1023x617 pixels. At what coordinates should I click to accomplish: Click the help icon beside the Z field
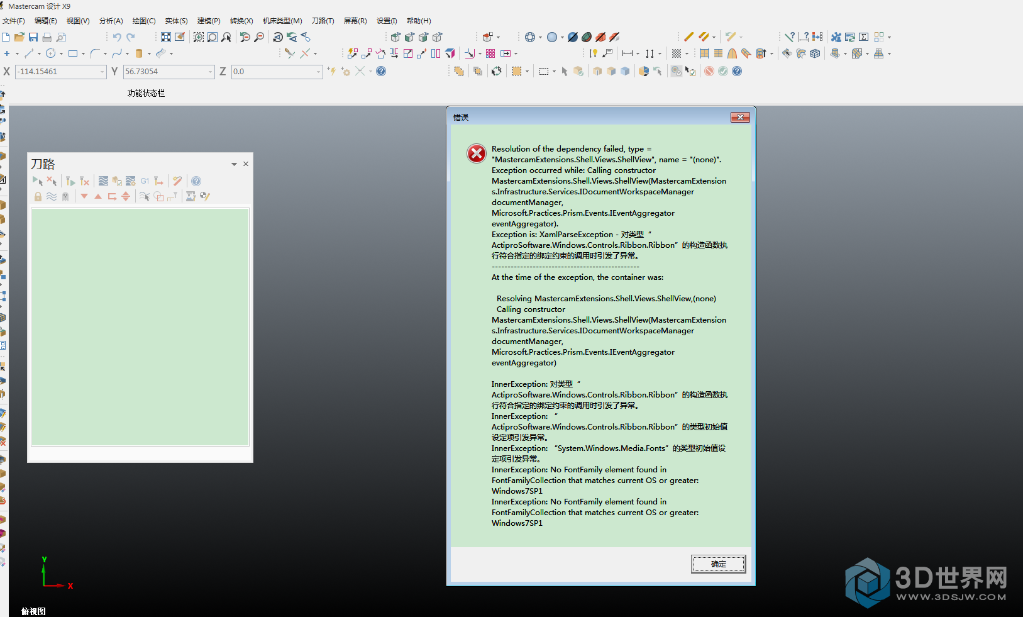pos(381,71)
